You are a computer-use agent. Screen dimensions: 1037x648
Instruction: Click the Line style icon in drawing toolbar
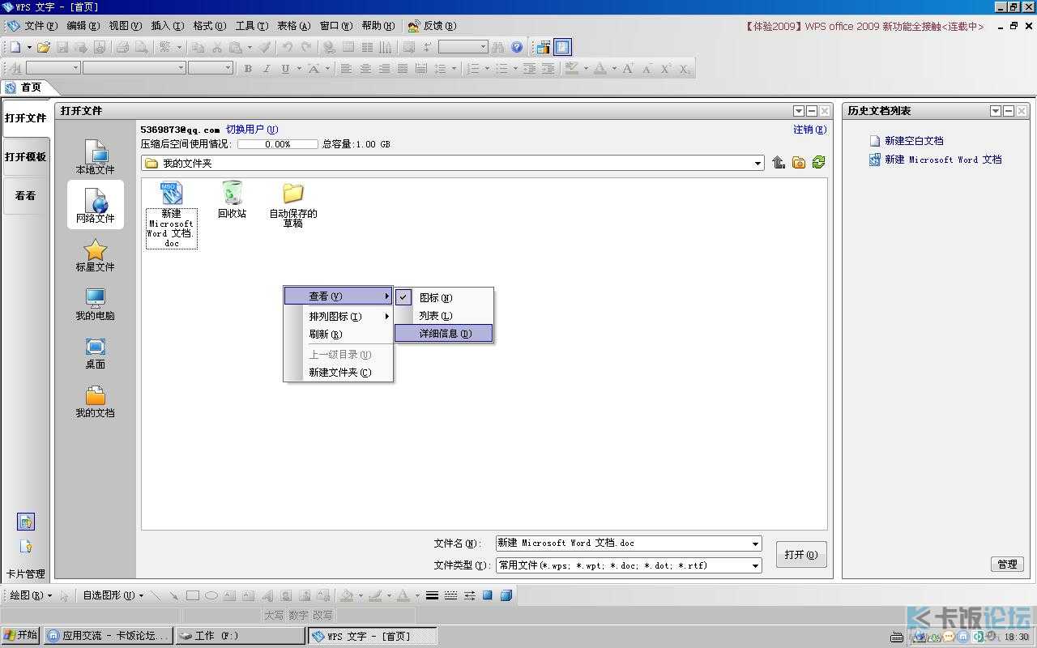[x=432, y=595]
